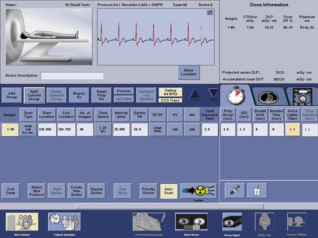Click the Series Description input field
318x238 pixels.
coord(72,76)
